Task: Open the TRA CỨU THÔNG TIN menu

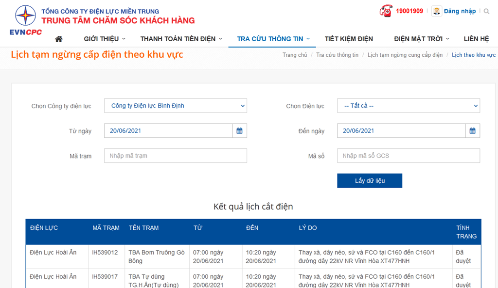Action: click(x=273, y=39)
